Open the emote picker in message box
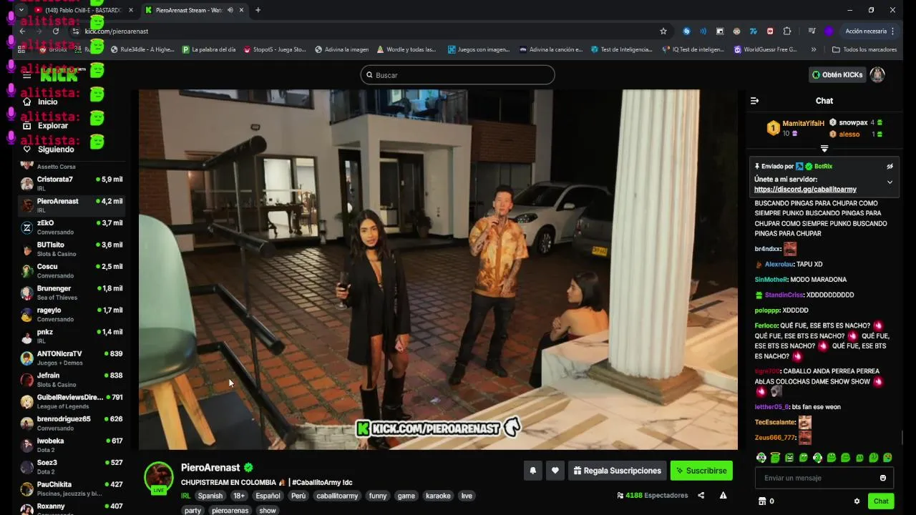The image size is (916, 515). (883, 478)
